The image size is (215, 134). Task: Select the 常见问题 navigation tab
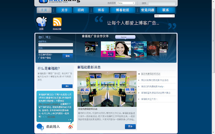(x=148, y=10)
